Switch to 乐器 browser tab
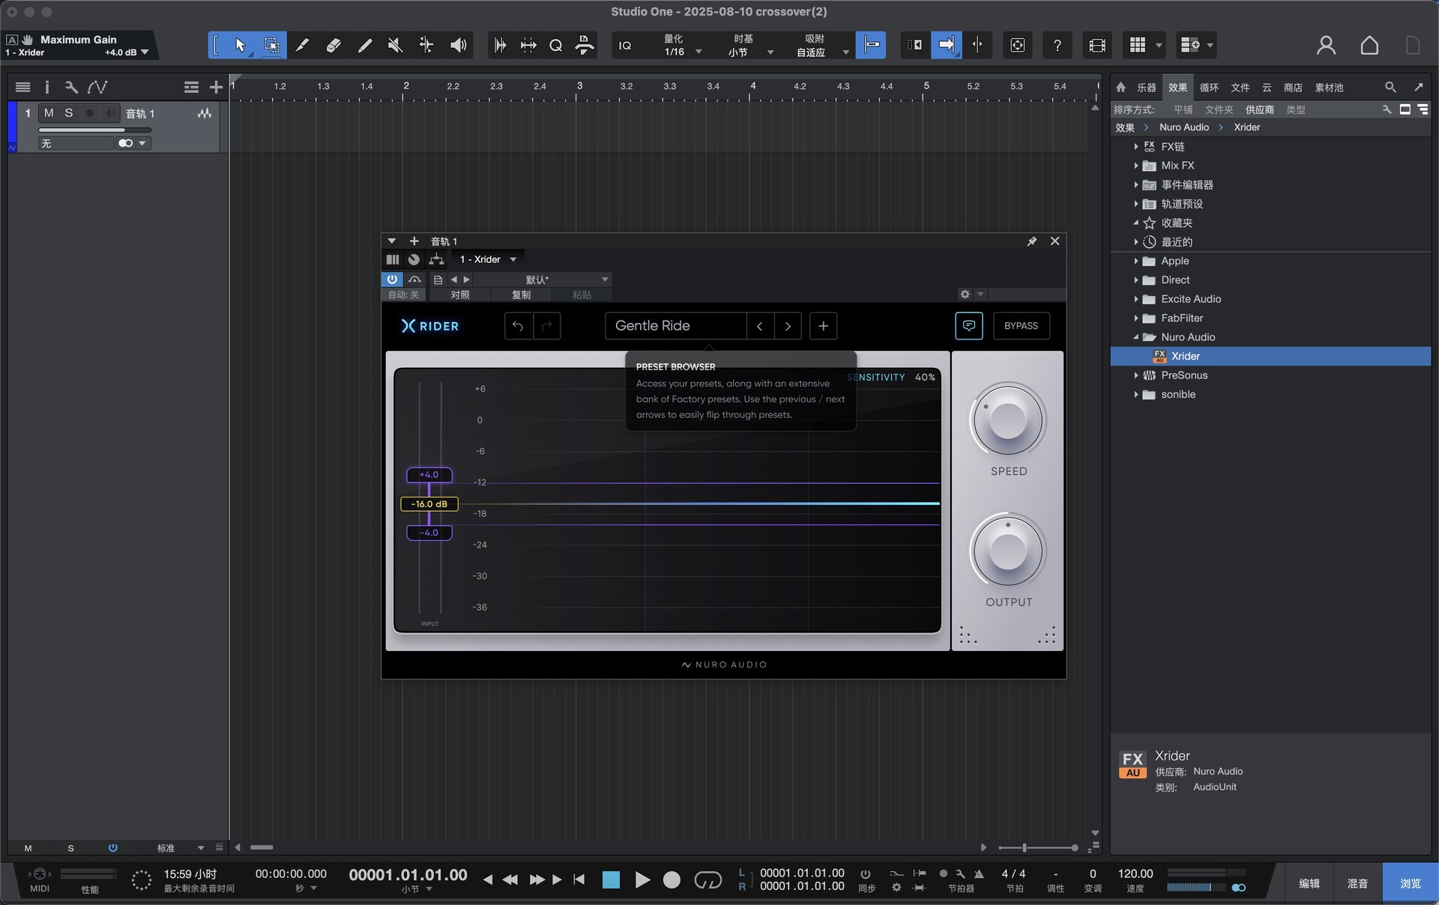The width and height of the screenshot is (1439, 905). click(x=1147, y=88)
